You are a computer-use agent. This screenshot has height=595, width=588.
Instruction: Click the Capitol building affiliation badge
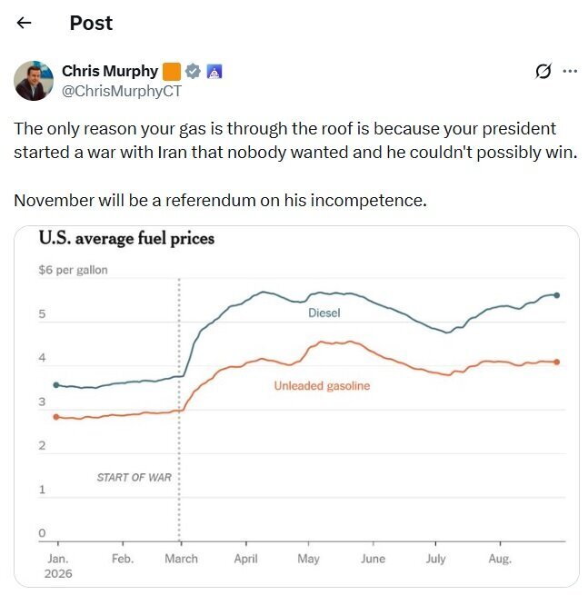pos(214,72)
